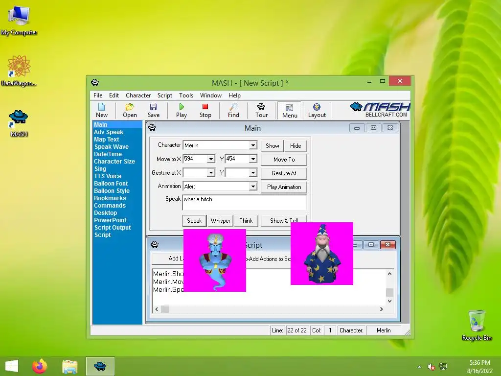501x376 pixels.
Task: Click the Think button
Action: [246, 221]
